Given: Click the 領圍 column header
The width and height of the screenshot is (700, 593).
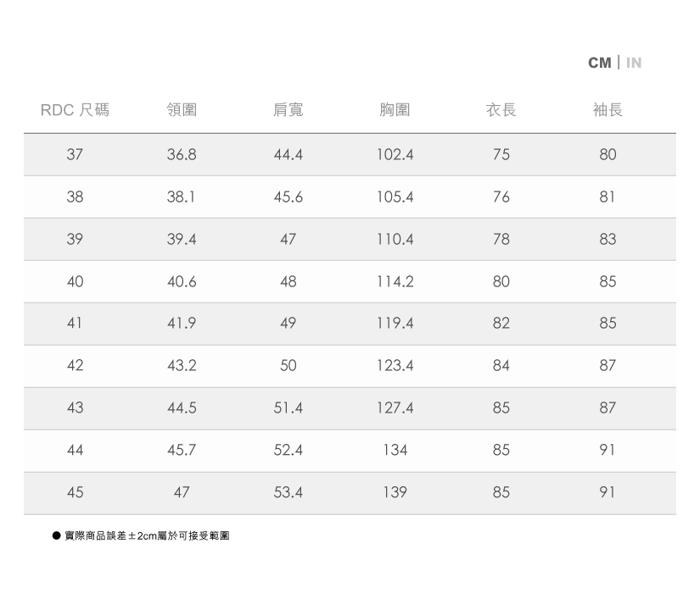Looking at the screenshot, I should 182,110.
